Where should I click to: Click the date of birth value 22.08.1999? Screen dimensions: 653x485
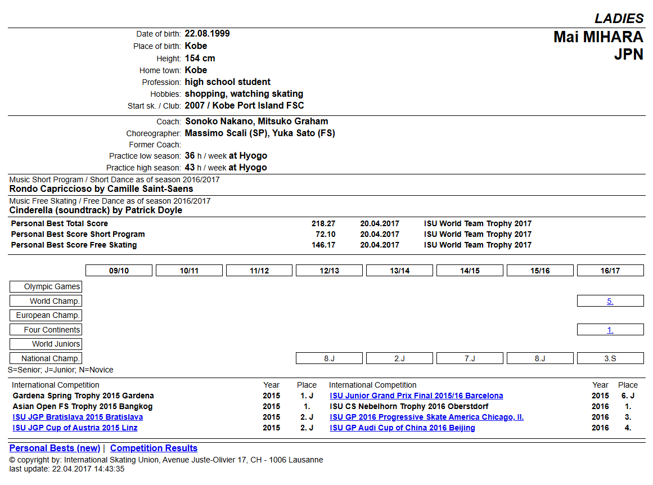[x=208, y=34]
